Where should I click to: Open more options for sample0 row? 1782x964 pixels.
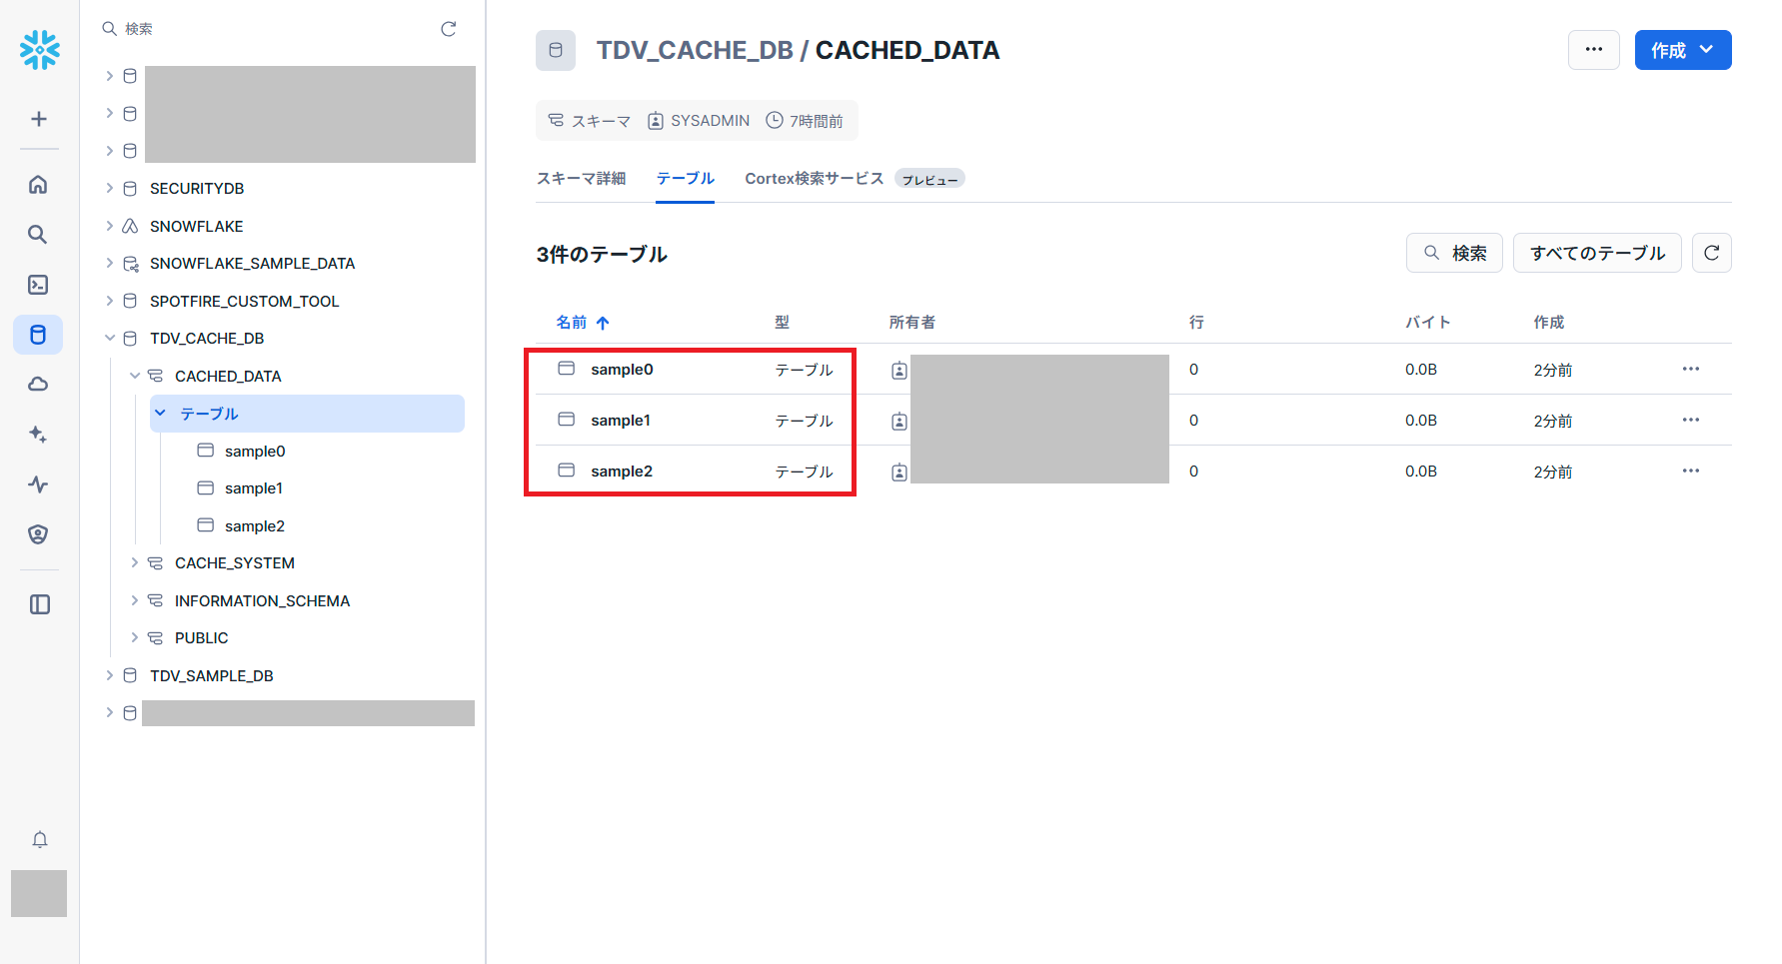coord(1691,369)
